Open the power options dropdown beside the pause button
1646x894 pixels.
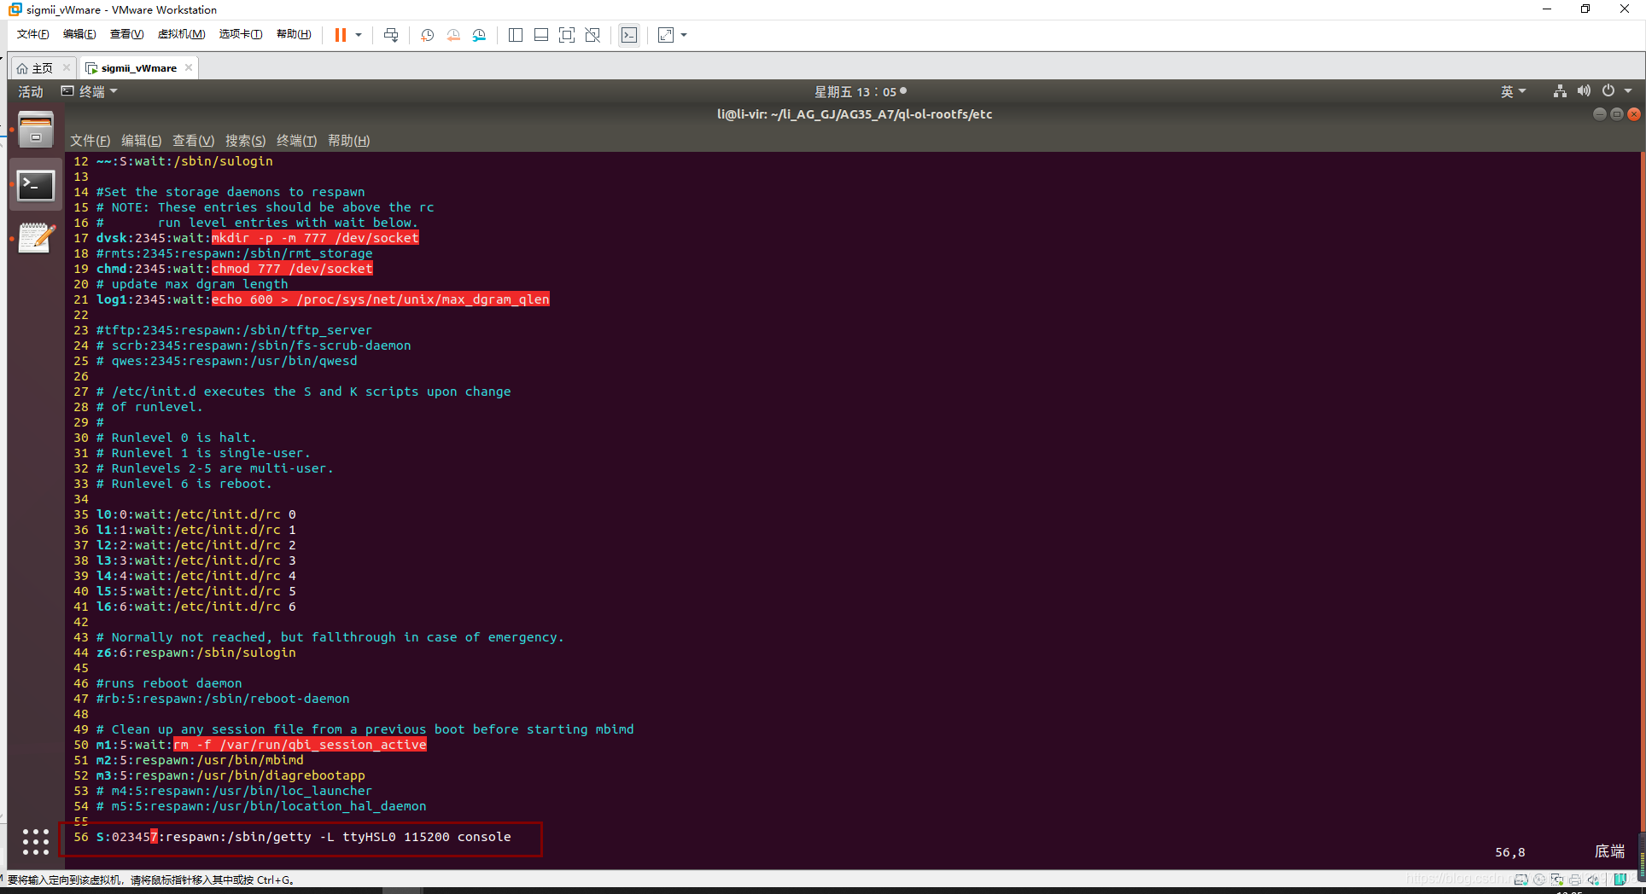[359, 35]
